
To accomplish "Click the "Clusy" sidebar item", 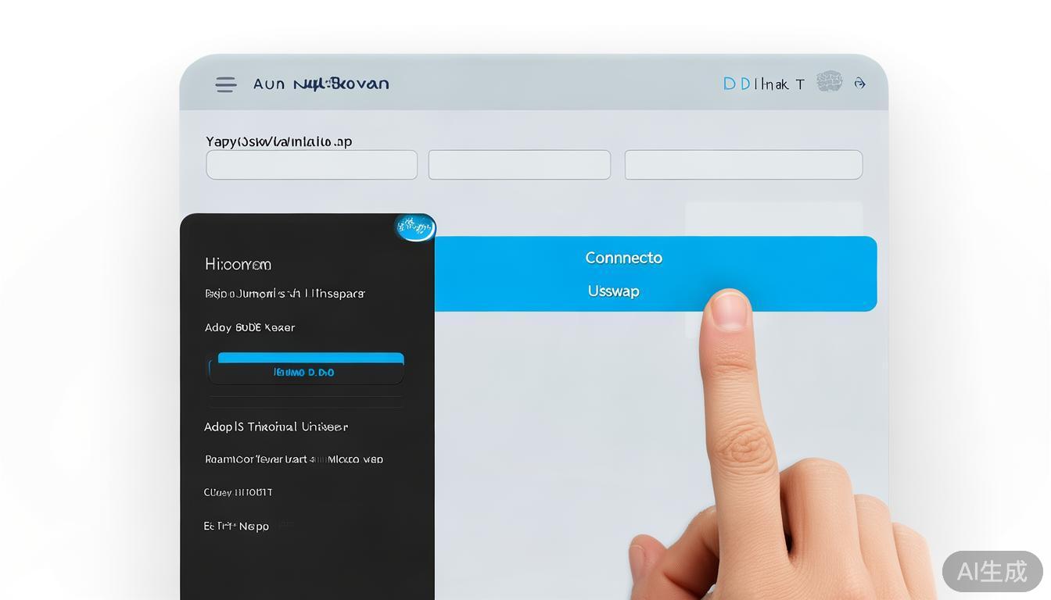I will click(x=238, y=492).
